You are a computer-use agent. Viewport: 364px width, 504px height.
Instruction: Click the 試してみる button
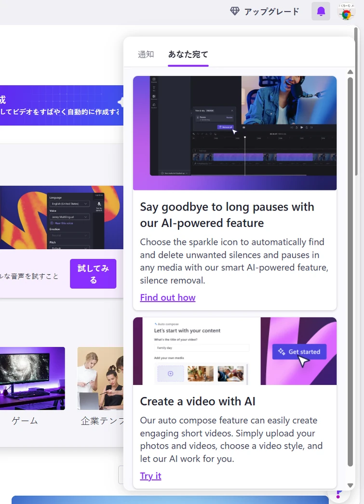coord(93,274)
